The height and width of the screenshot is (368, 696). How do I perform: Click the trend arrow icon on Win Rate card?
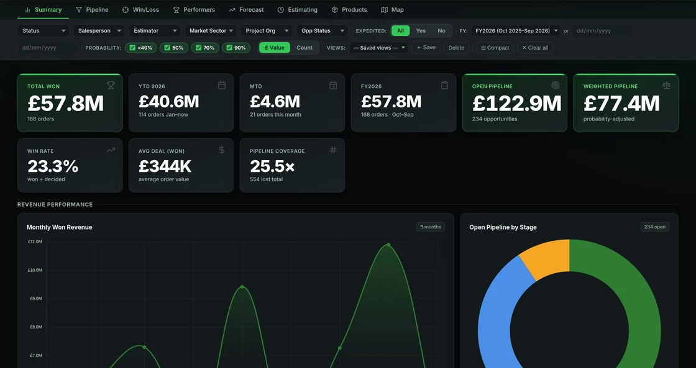(x=111, y=150)
